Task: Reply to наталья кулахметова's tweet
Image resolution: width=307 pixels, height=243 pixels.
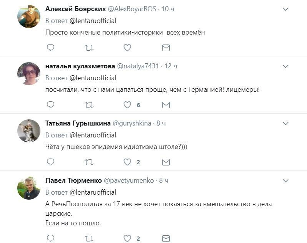Action: pos(50,105)
